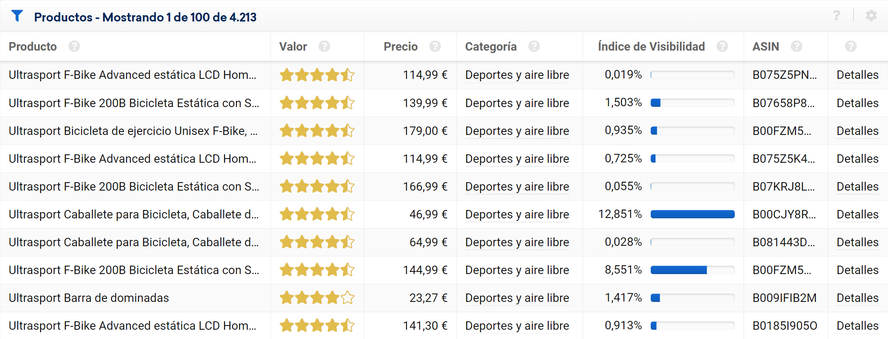This screenshot has height=339, width=888.
Task: Sort the table by Precio column header
Action: pos(401,46)
